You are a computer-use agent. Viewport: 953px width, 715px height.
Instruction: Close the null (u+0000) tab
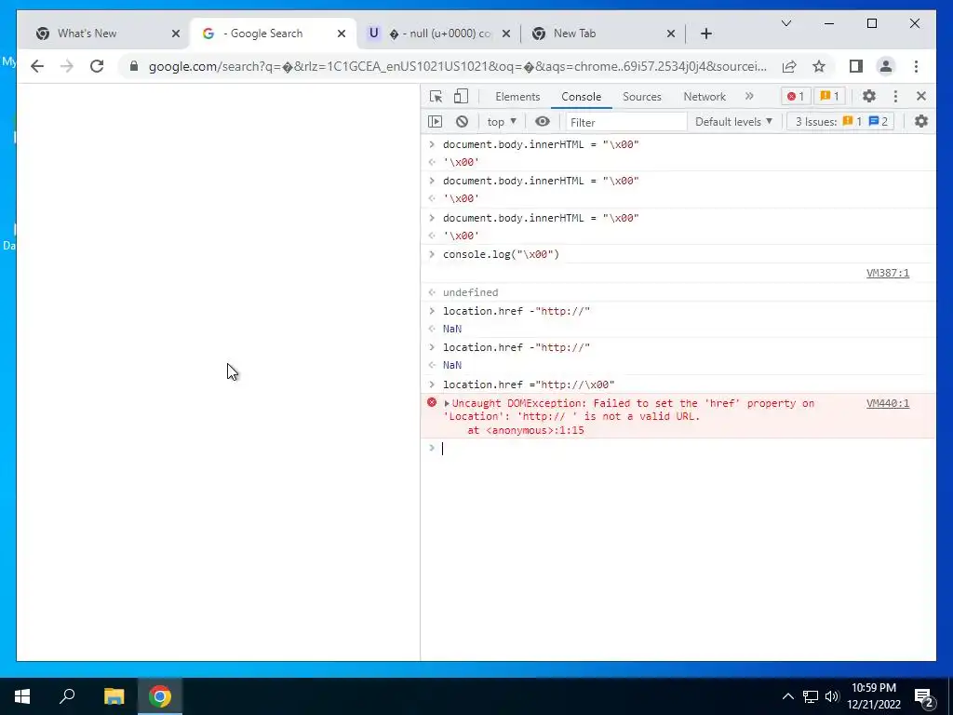[x=505, y=34]
